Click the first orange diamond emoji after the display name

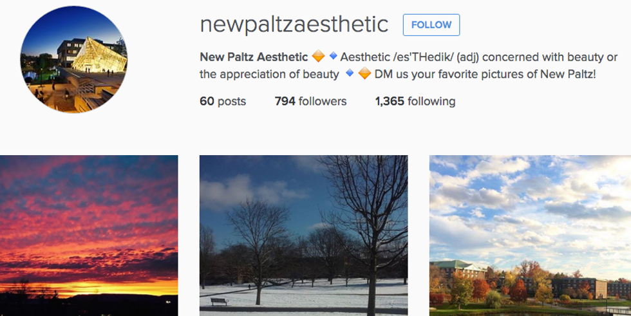318,57
